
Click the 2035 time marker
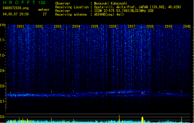pyautogui.click(x=95, y=26)
